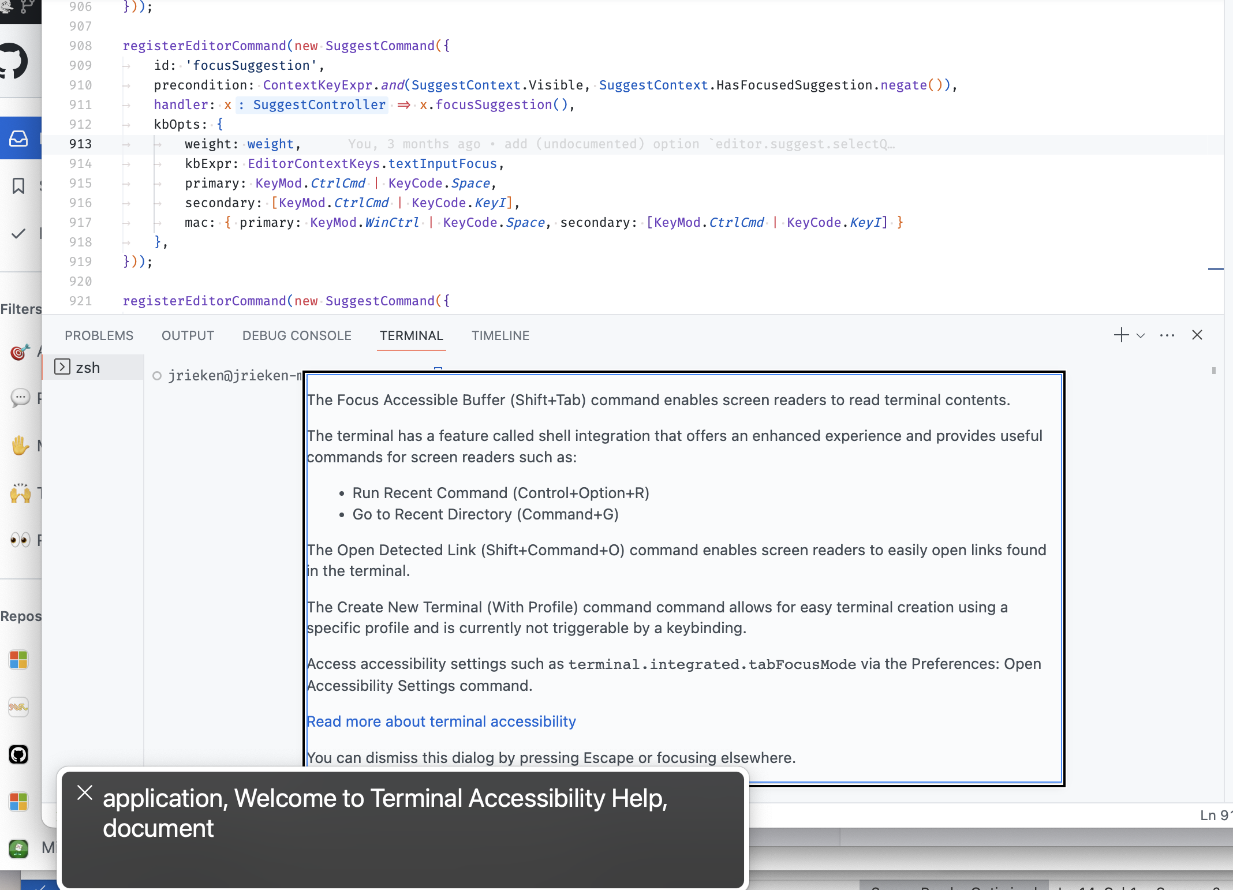Select the dart target emoji filter
The height and width of the screenshot is (890, 1233).
point(20,351)
